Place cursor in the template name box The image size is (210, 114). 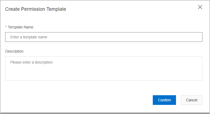[104, 37]
